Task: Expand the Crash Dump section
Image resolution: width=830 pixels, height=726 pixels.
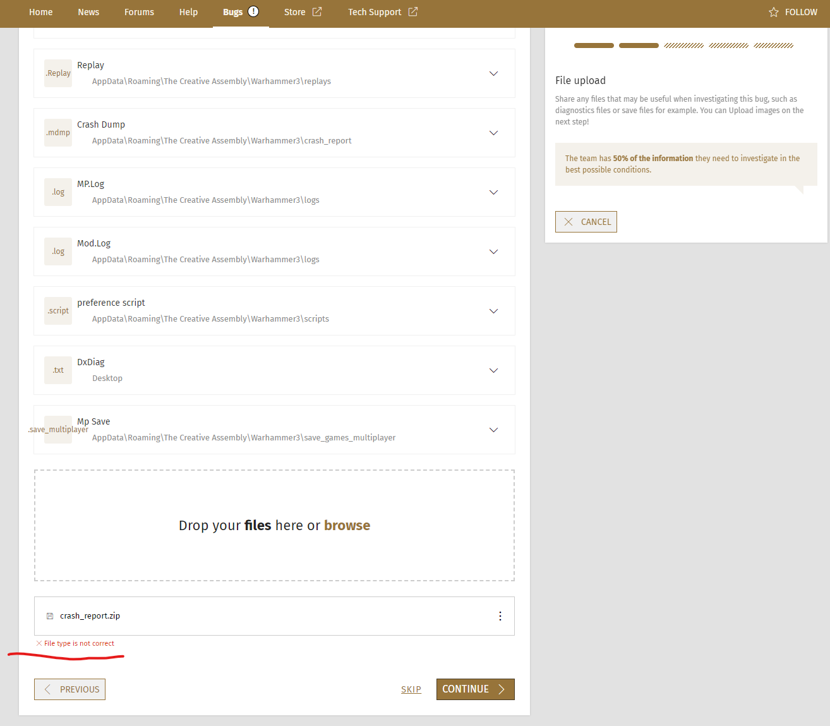Action: coord(493,133)
